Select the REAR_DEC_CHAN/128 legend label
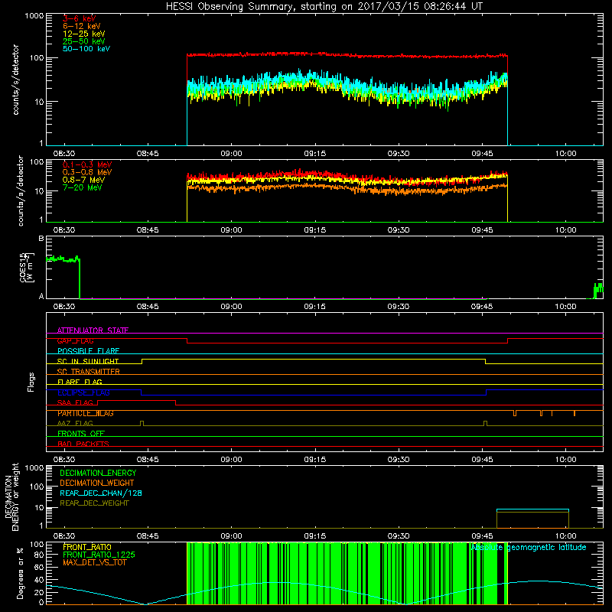 tap(101, 493)
